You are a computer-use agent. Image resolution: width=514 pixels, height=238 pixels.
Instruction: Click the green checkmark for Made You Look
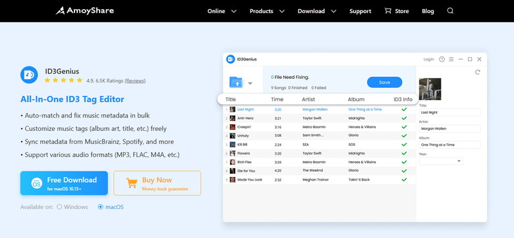point(404,179)
